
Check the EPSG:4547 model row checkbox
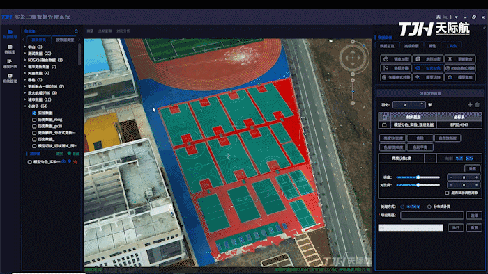tap(384, 125)
